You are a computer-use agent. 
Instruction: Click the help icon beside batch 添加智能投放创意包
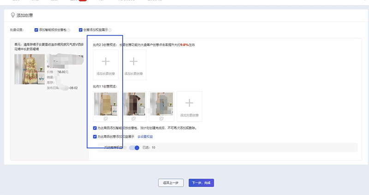click(x=69, y=30)
